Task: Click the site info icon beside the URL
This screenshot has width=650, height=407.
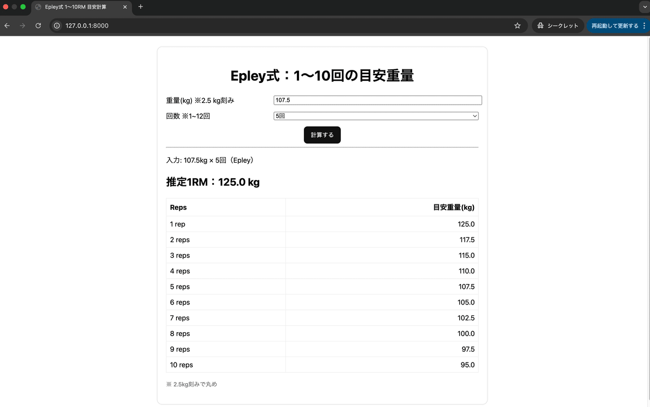Action: click(56, 25)
